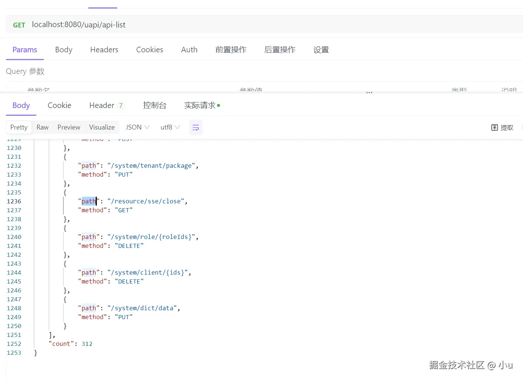The width and height of the screenshot is (523, 380).
Task: Switch to the request Body tab
Action: pos(63,50)
